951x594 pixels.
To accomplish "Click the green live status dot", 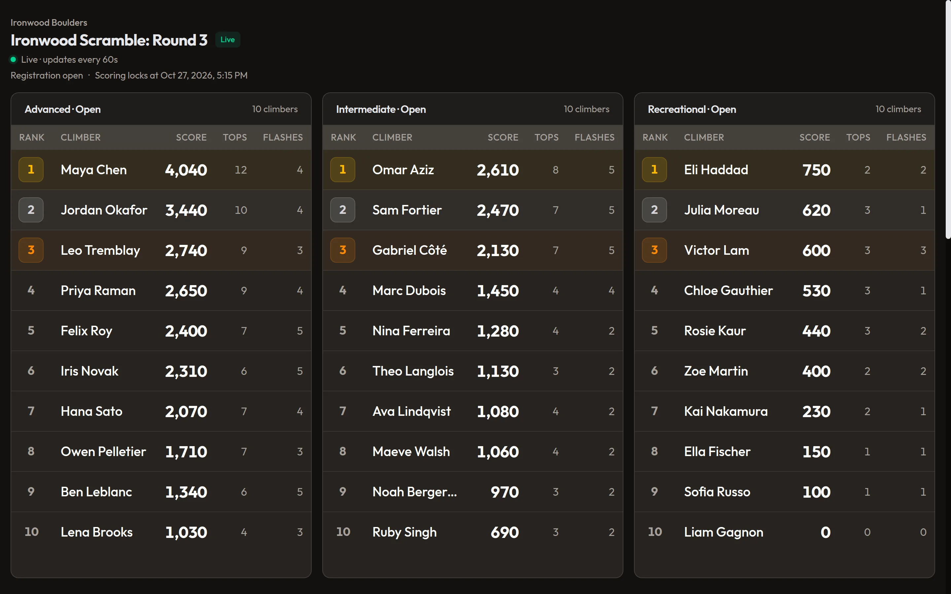I will 13,59.
